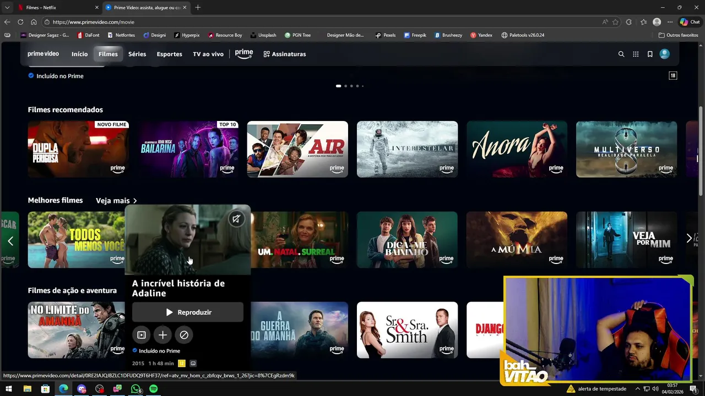Open the Esportes tab

(x=169, y=54)
